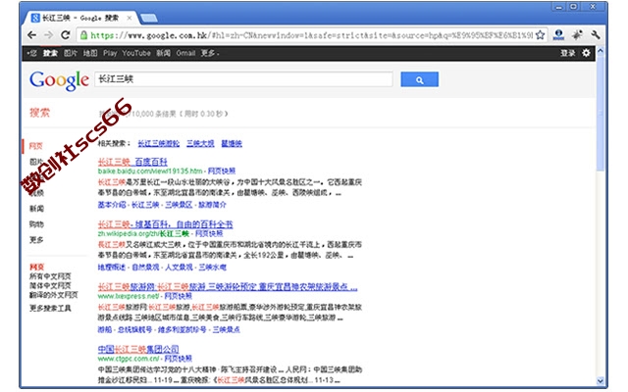628x392 pixels.
Task: Open the wrench settings menu
Action: 596,35
